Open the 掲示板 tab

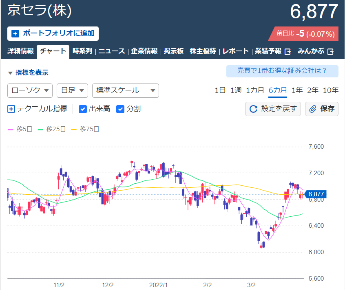(x=174, y=51)
